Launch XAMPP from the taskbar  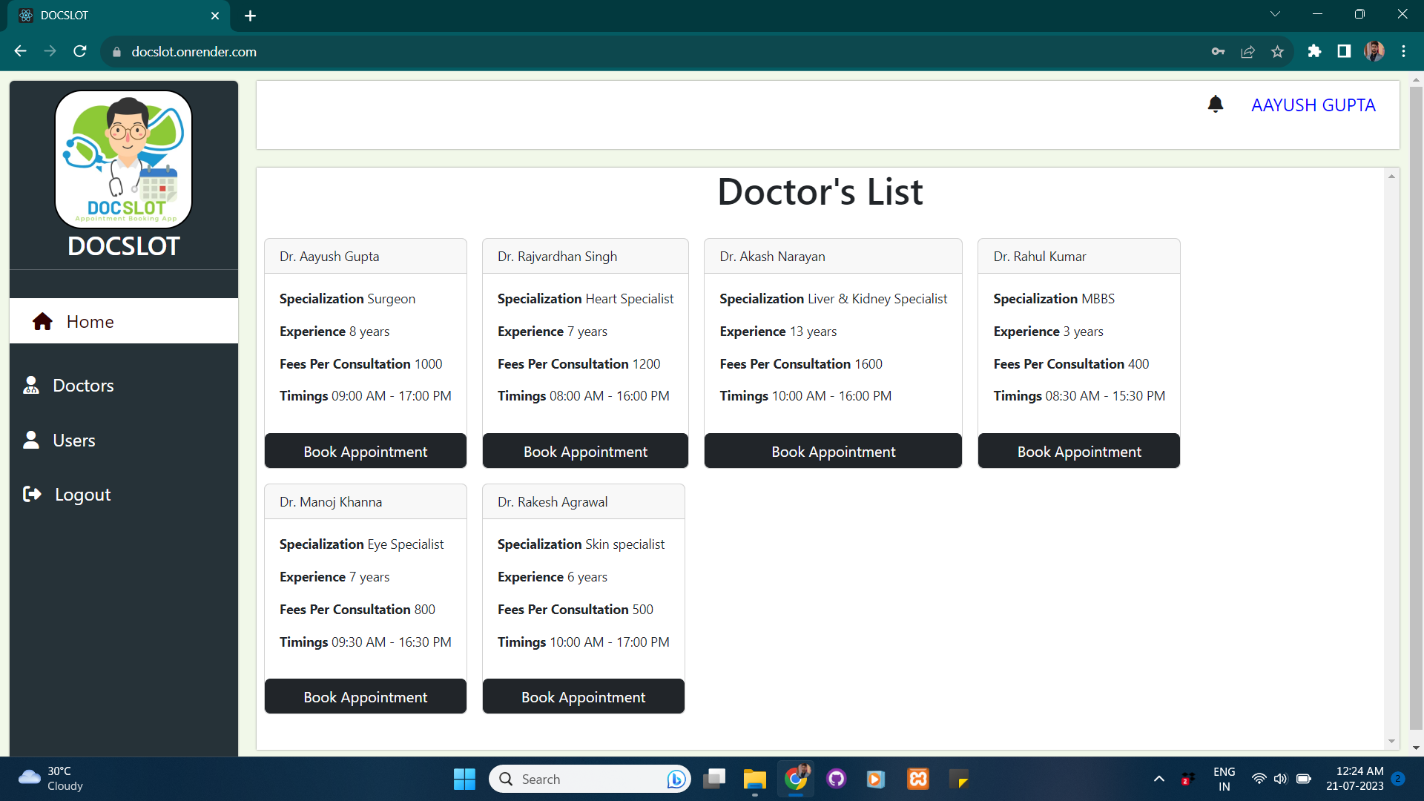[917, 779]
